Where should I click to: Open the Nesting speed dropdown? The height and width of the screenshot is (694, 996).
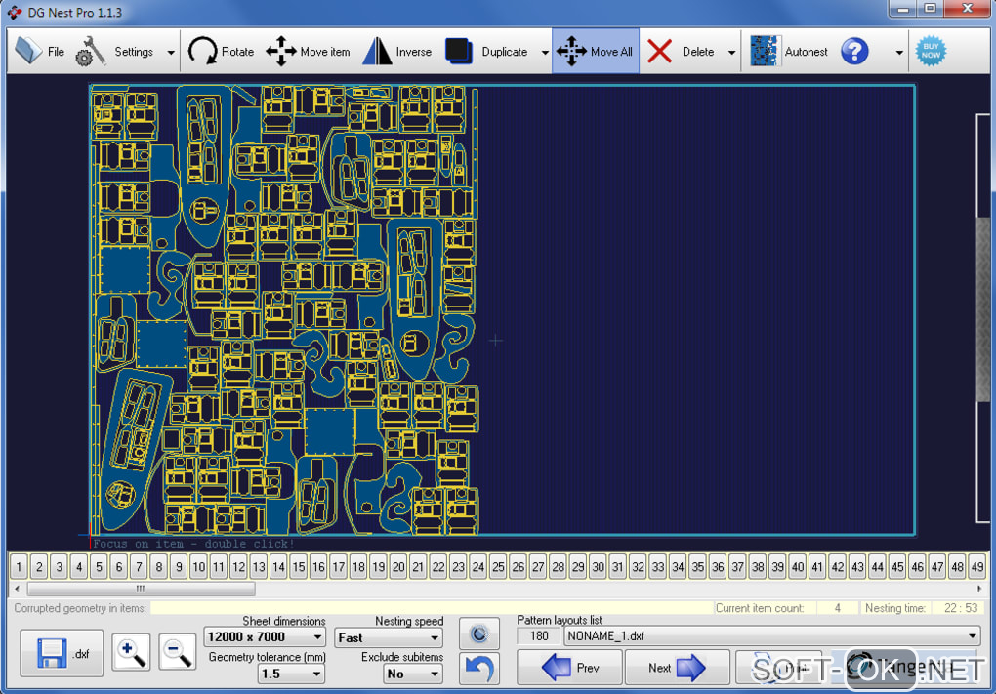(x=388, y=637)
